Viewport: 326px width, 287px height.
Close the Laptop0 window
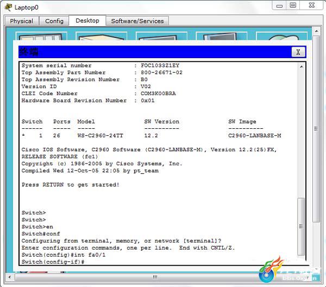point(311,5)
